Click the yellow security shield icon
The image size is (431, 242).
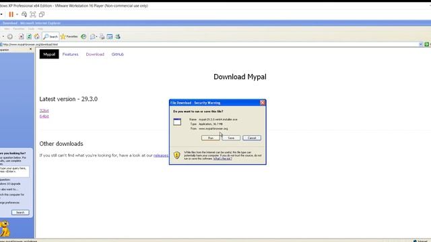point(176,155)
